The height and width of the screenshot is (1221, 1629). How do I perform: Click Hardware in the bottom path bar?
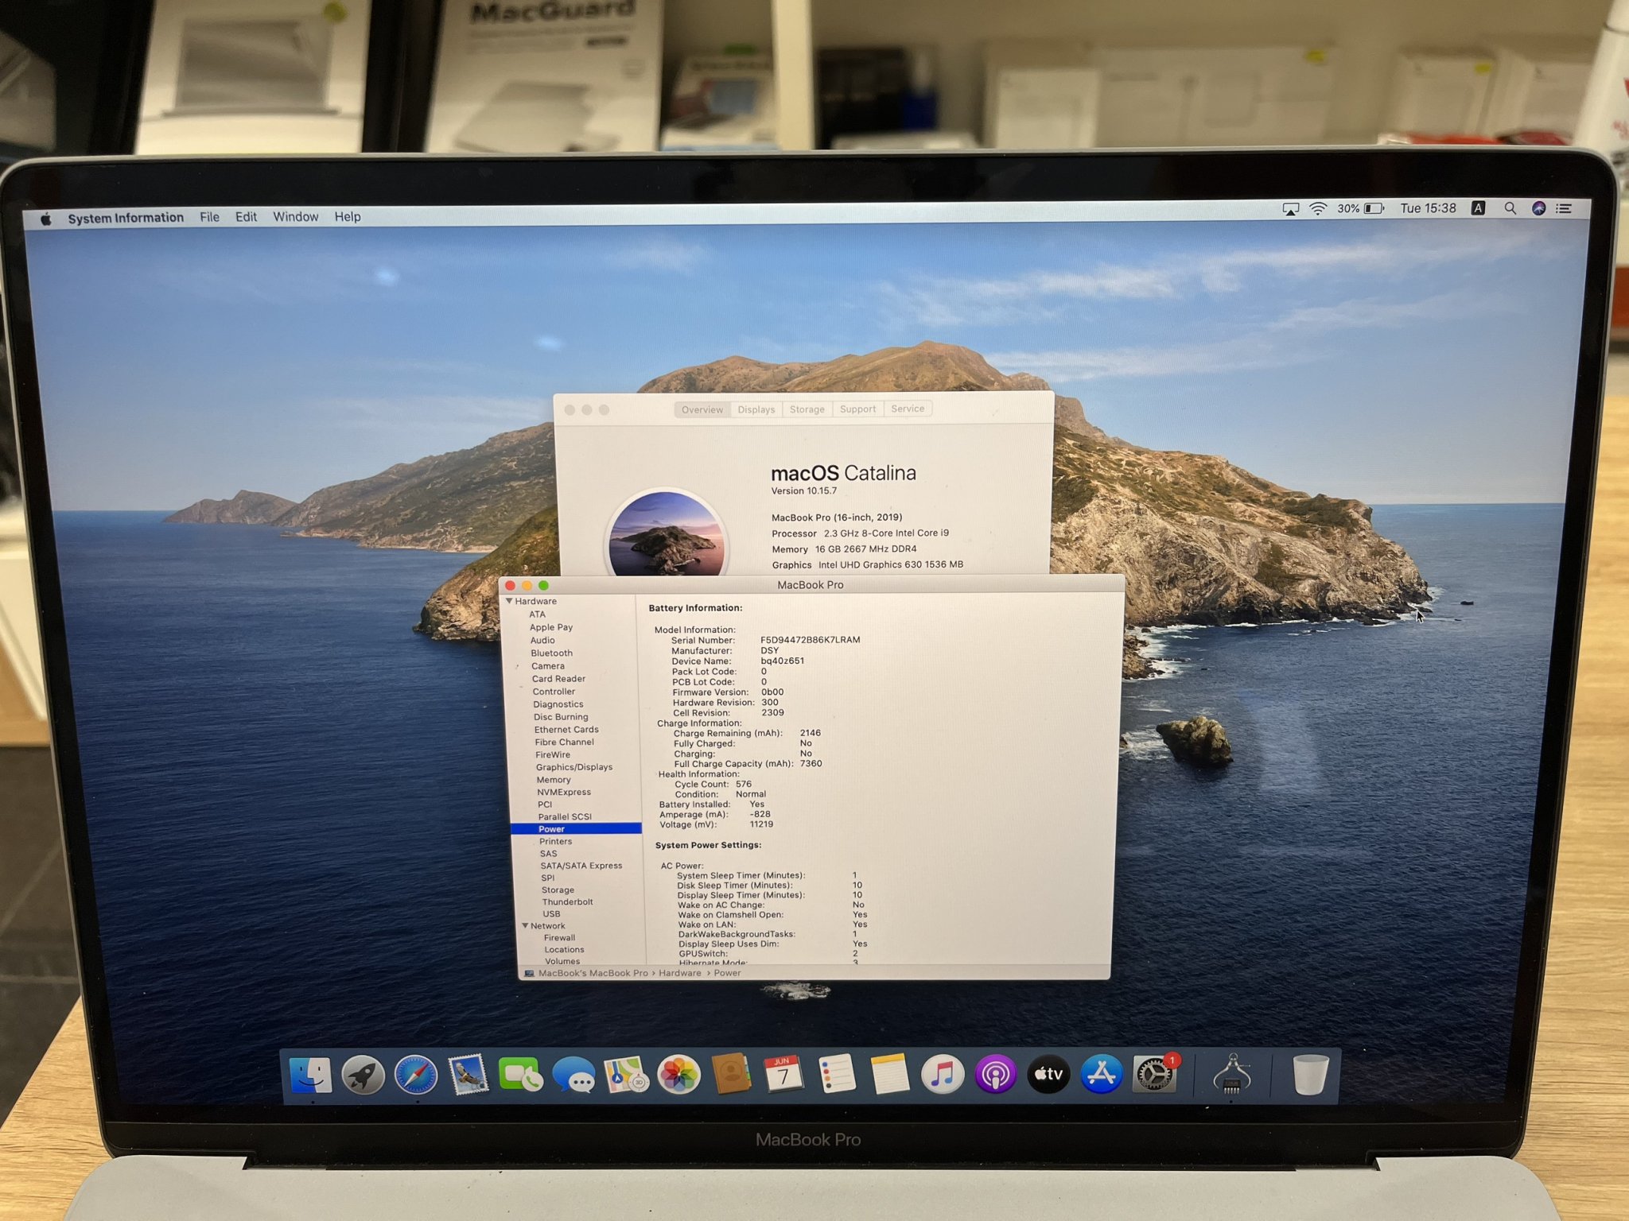click(x=679, y=973)
